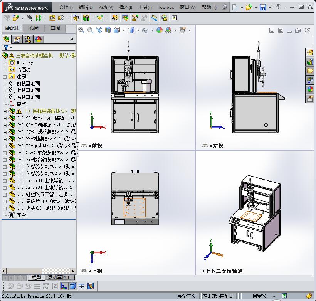Click the Reference Geometry icon

100,18
